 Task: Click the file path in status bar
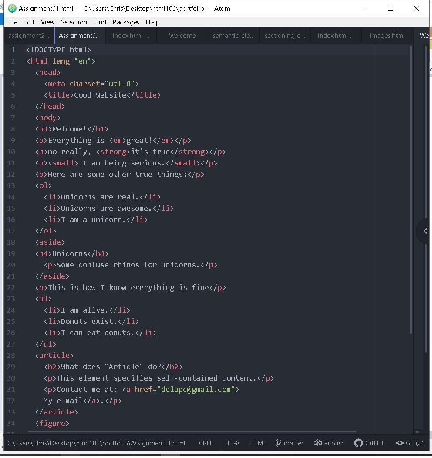96,443
